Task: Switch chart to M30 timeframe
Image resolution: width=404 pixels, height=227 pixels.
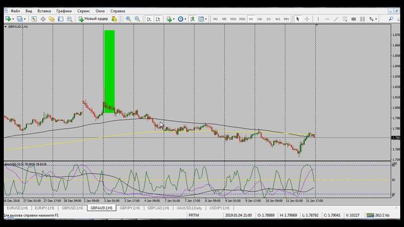Action: click(242, 19)
